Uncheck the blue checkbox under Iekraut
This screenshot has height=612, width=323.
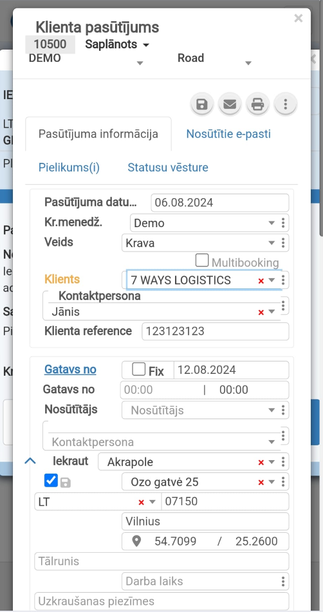pos(51,481)
